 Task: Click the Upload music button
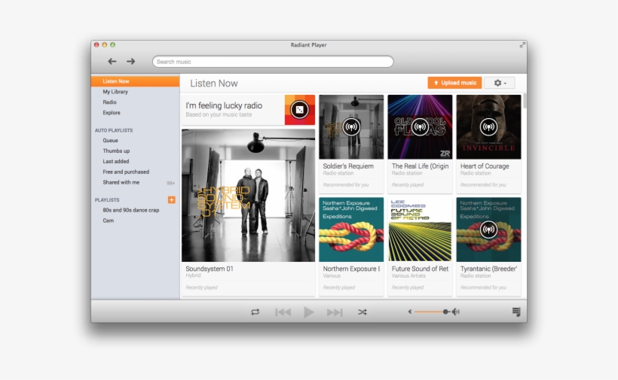pyautogui.click(x=454, y=83)
